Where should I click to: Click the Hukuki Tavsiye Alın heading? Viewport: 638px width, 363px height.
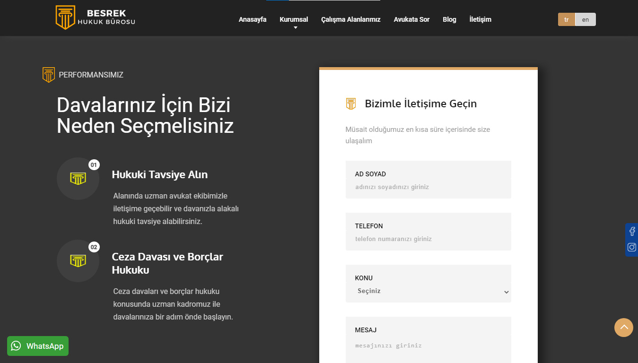tap(160, 174)
